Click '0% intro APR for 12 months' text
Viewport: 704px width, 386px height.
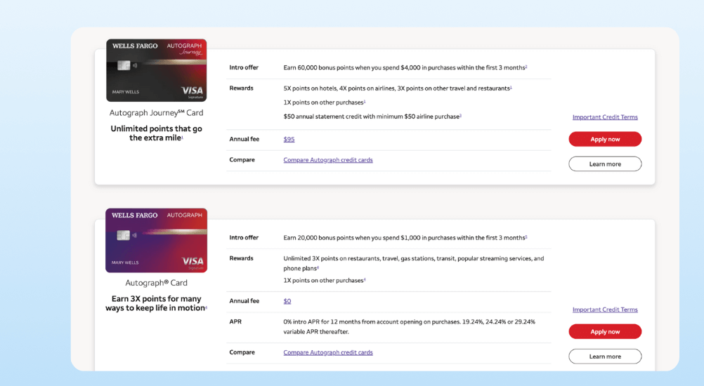coord(409,327)
